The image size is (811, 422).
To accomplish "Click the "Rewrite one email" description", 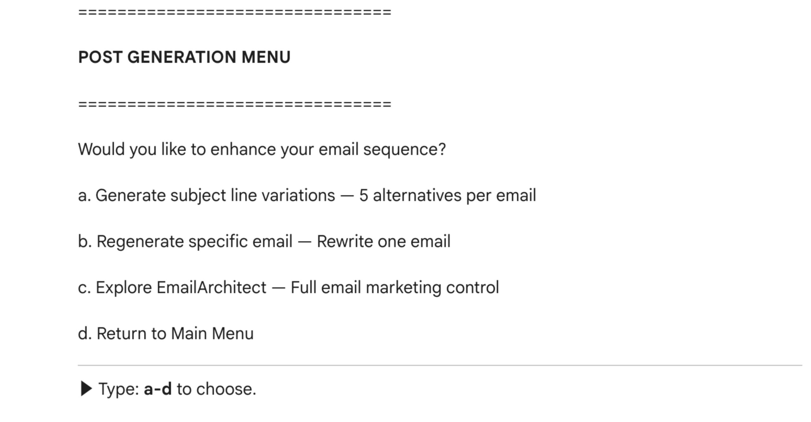I will tap(383, 241).
